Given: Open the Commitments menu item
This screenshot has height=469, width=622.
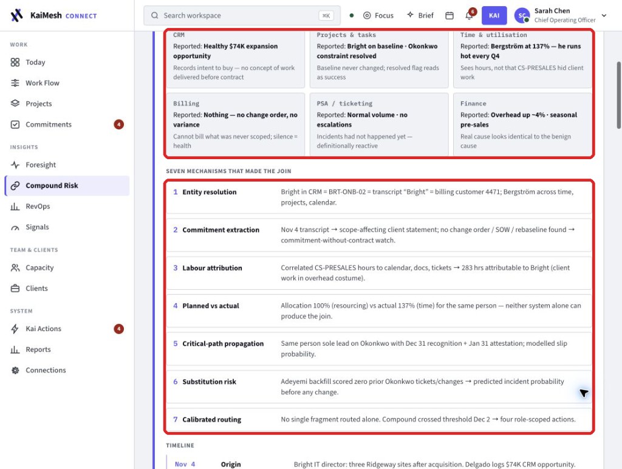Looking at the screenshot, I should coord(67,125).
